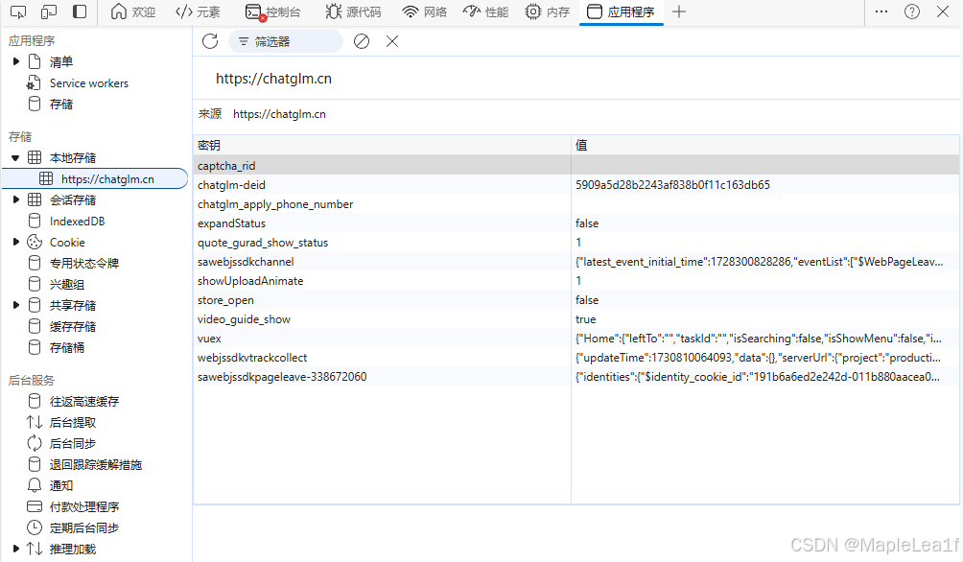This screenshot has width=963, height=562.
Task: Switch to the 元素 tab
Action: coord(198,12)
